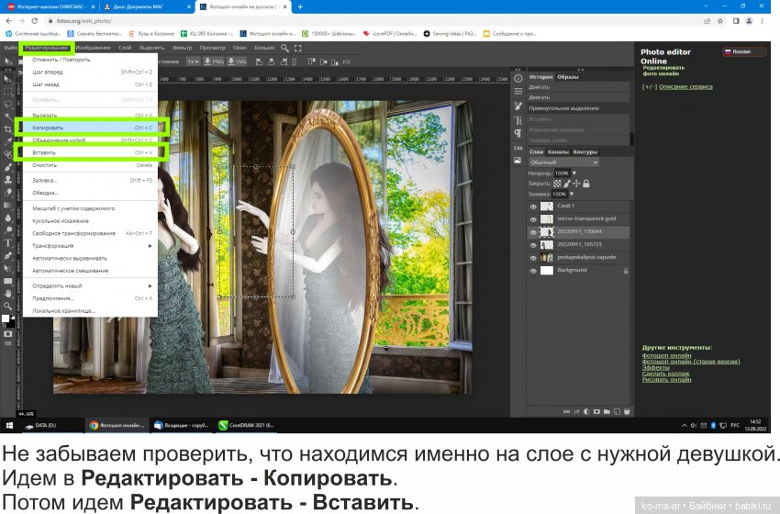Image resolution: width=780 pixels, height=514 pixels.
Task: Open opacity slider arrow next to Непрозр.
Action: point(574,173)
